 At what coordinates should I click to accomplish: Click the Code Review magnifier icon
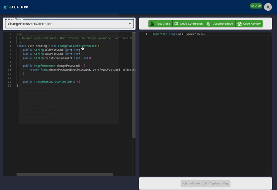point(239,24)
